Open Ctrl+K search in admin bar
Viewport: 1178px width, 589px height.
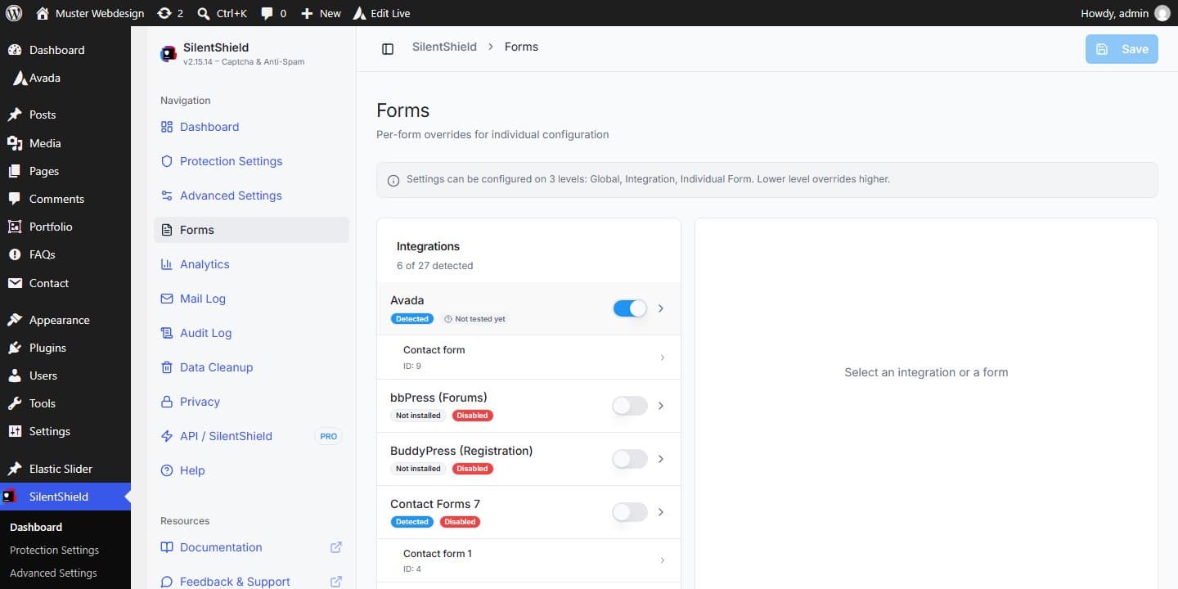(x=223, y=13)
